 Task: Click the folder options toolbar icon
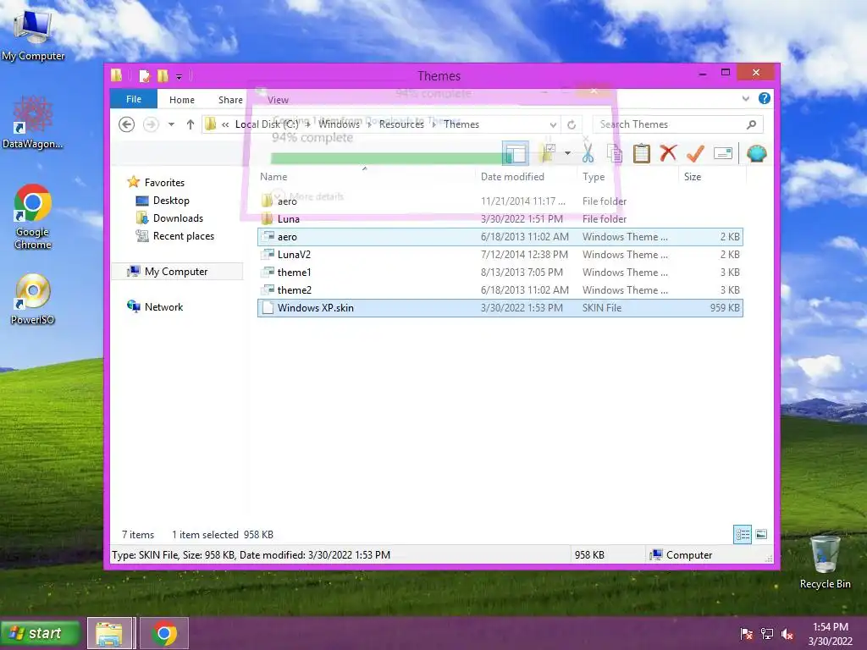(x=548, y=153)
